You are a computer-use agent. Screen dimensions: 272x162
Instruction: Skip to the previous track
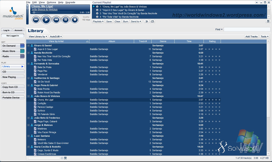tap(36, 20)
